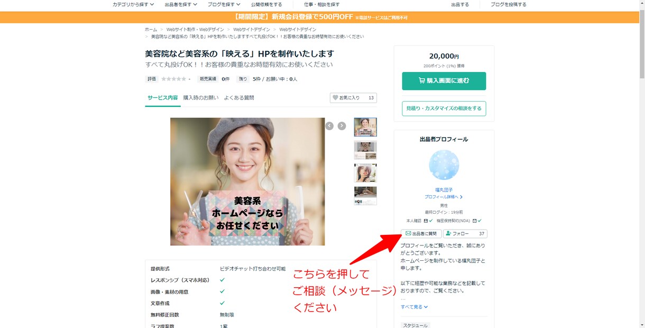645x328 pixels.
Task: Select the third service thumbnail image
Action: [365, 173]
